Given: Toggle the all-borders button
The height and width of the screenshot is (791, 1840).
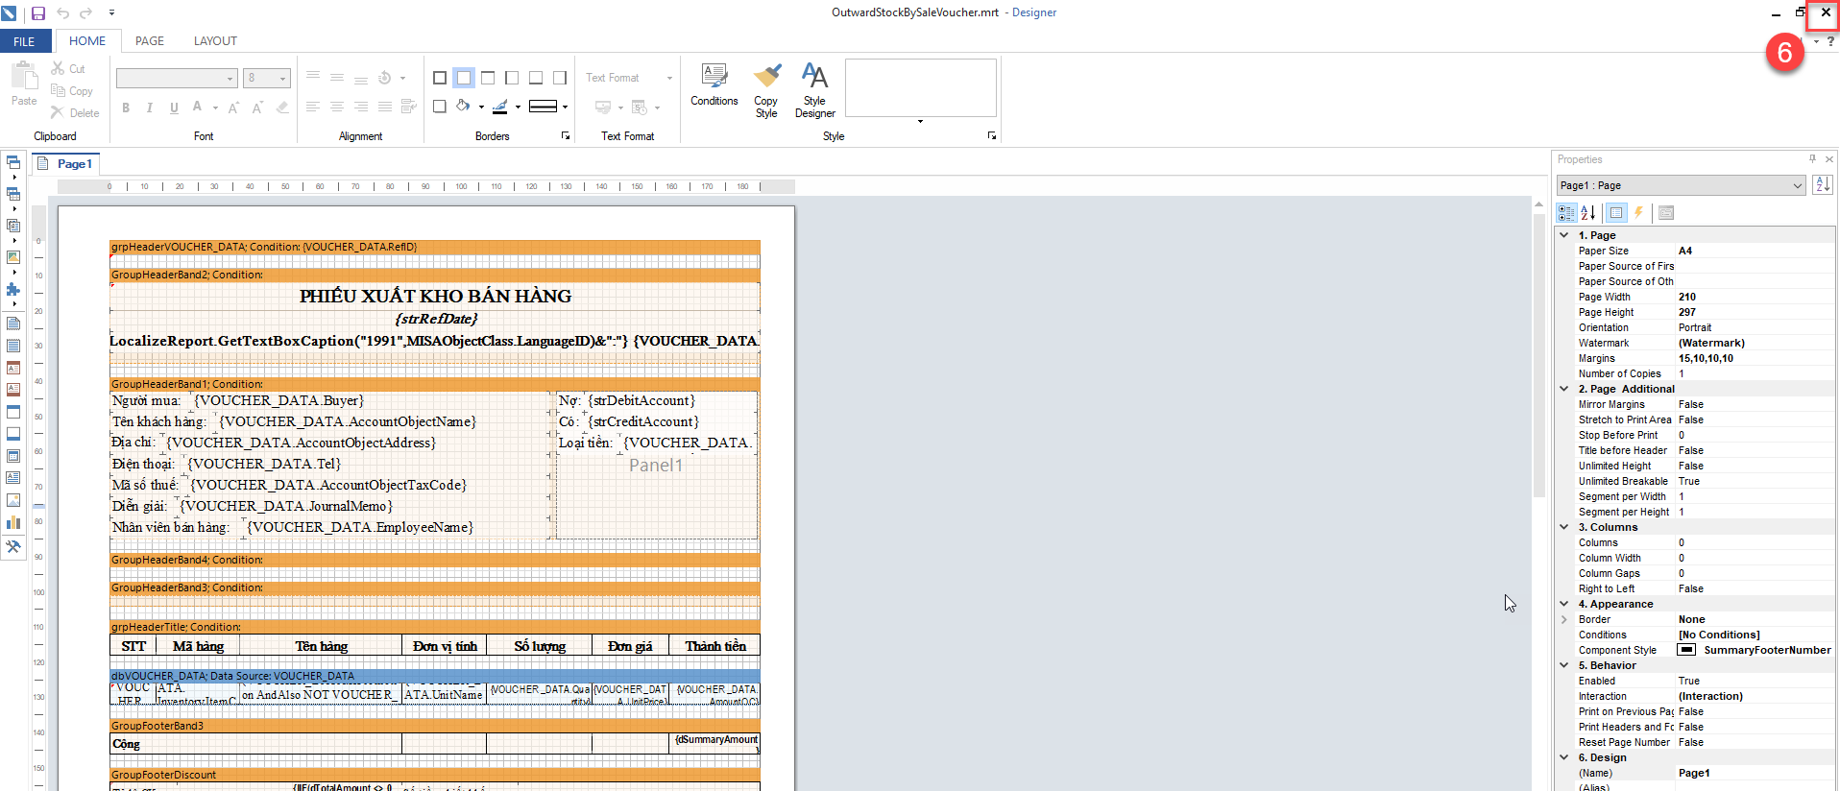Looking at the screenshot, I should 440,78.
